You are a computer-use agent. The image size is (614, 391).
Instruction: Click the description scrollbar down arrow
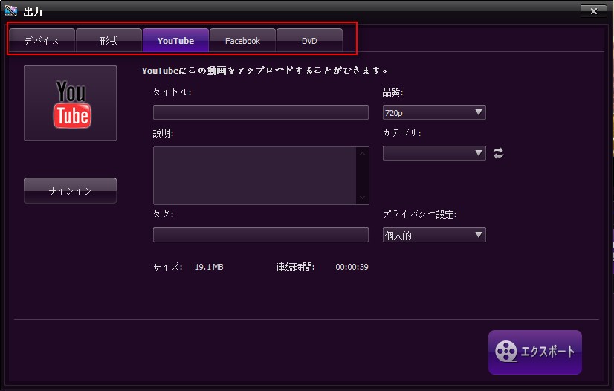coord(362,198)
